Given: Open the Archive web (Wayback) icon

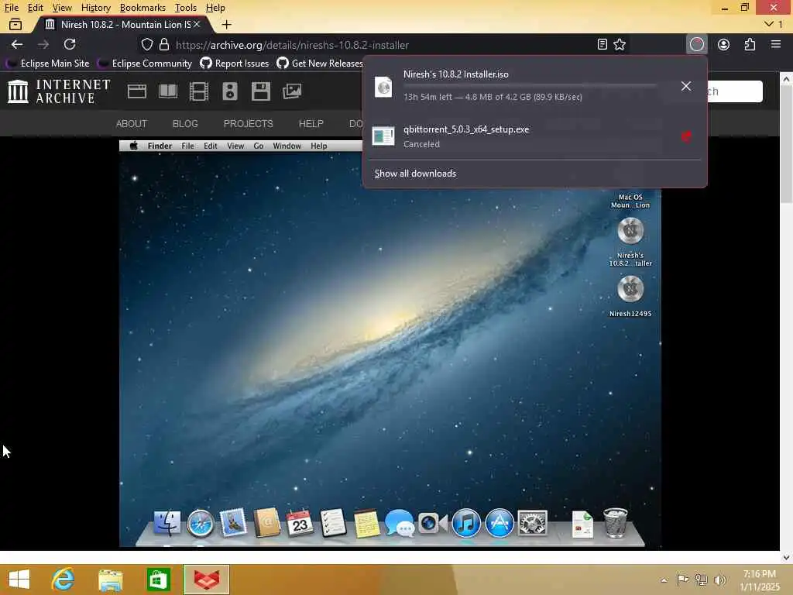Looking at the screenshot, I should 136,91.
